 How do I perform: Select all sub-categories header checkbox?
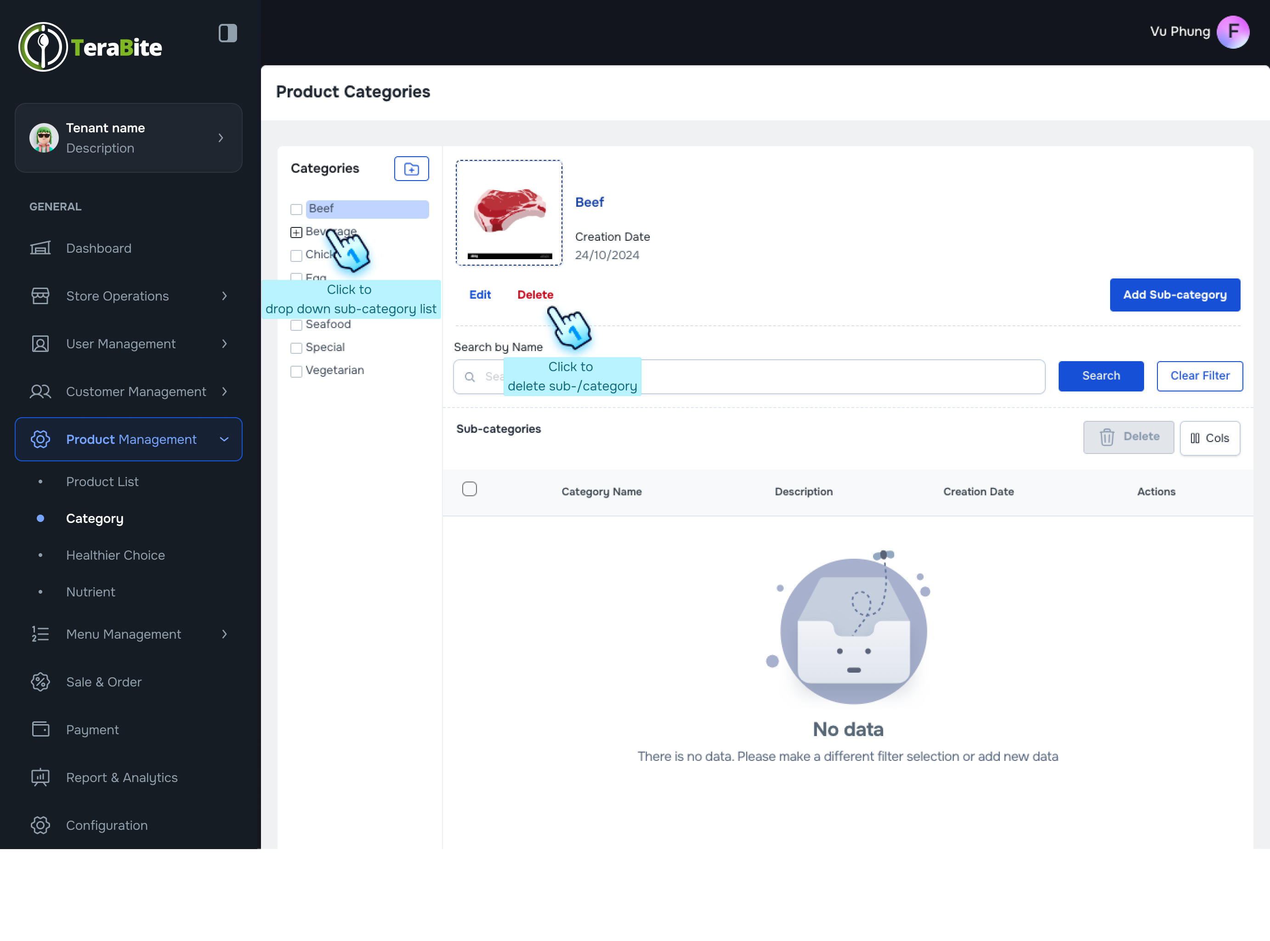pyautogui.click(x=469, y=489)
